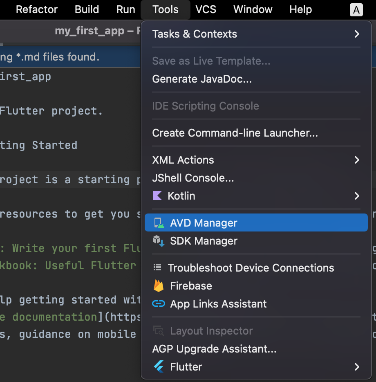Image resolution: width=376 pixels, height=382 pixels.
Task: Open the VCS menu
Action: tap(206, 9)
